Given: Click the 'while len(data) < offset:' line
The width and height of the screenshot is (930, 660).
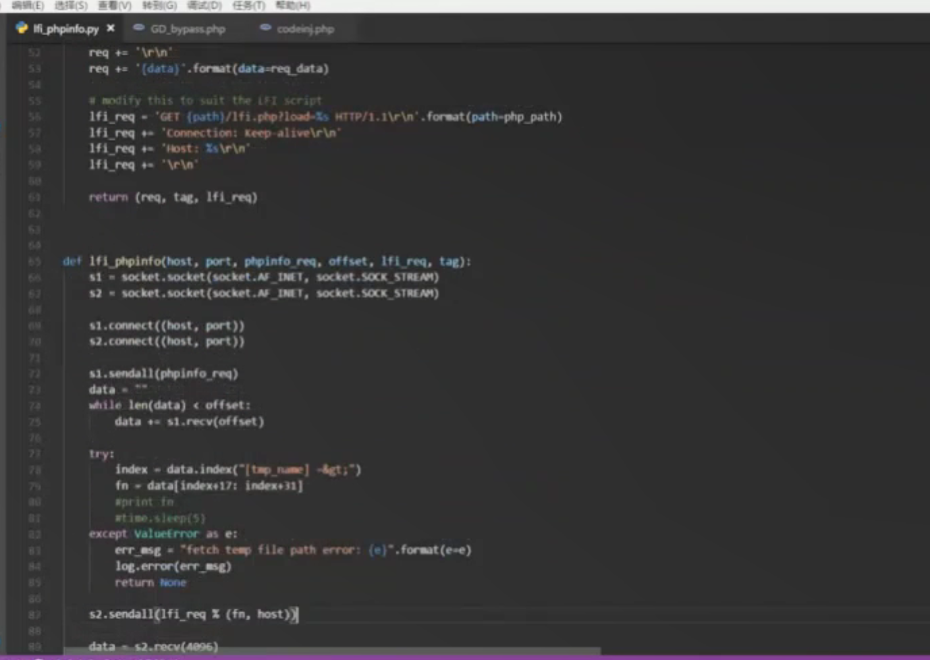Looking at the screenshot, I should click(x=169, y=405).
